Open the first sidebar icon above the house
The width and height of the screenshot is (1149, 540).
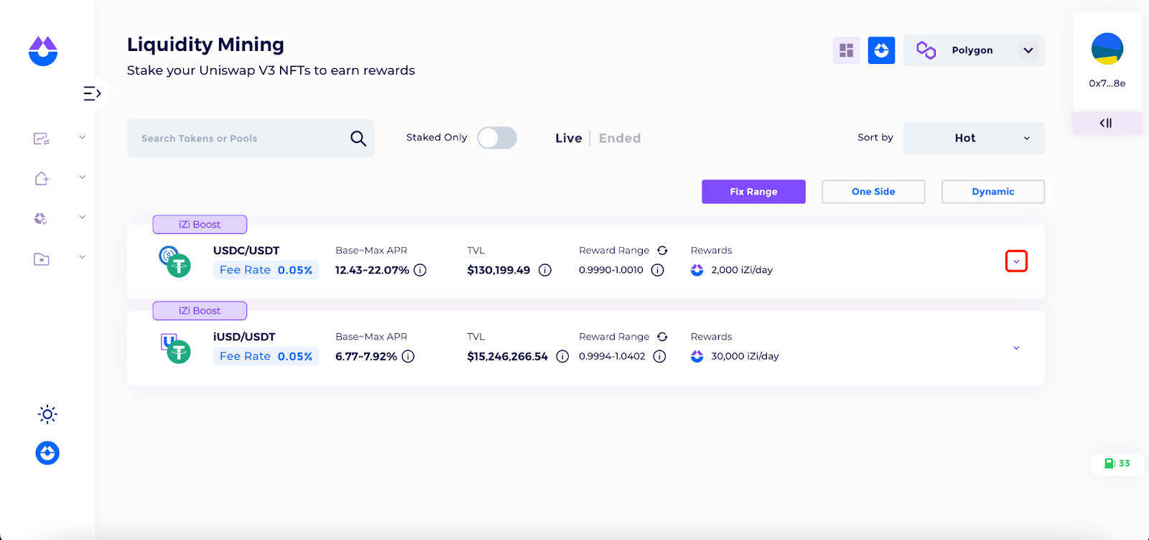click(42, 139)
